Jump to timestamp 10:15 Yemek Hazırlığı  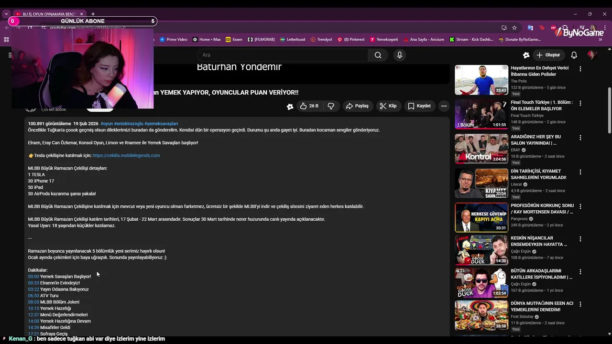33,308
